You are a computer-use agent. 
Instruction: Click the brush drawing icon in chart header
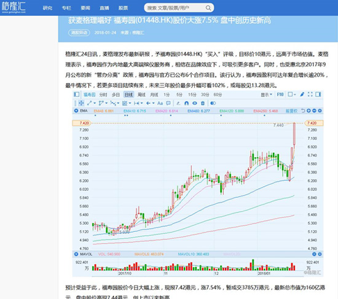pos(302,94)
